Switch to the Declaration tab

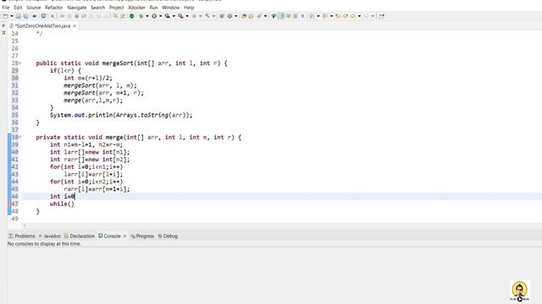coord(80,236)
